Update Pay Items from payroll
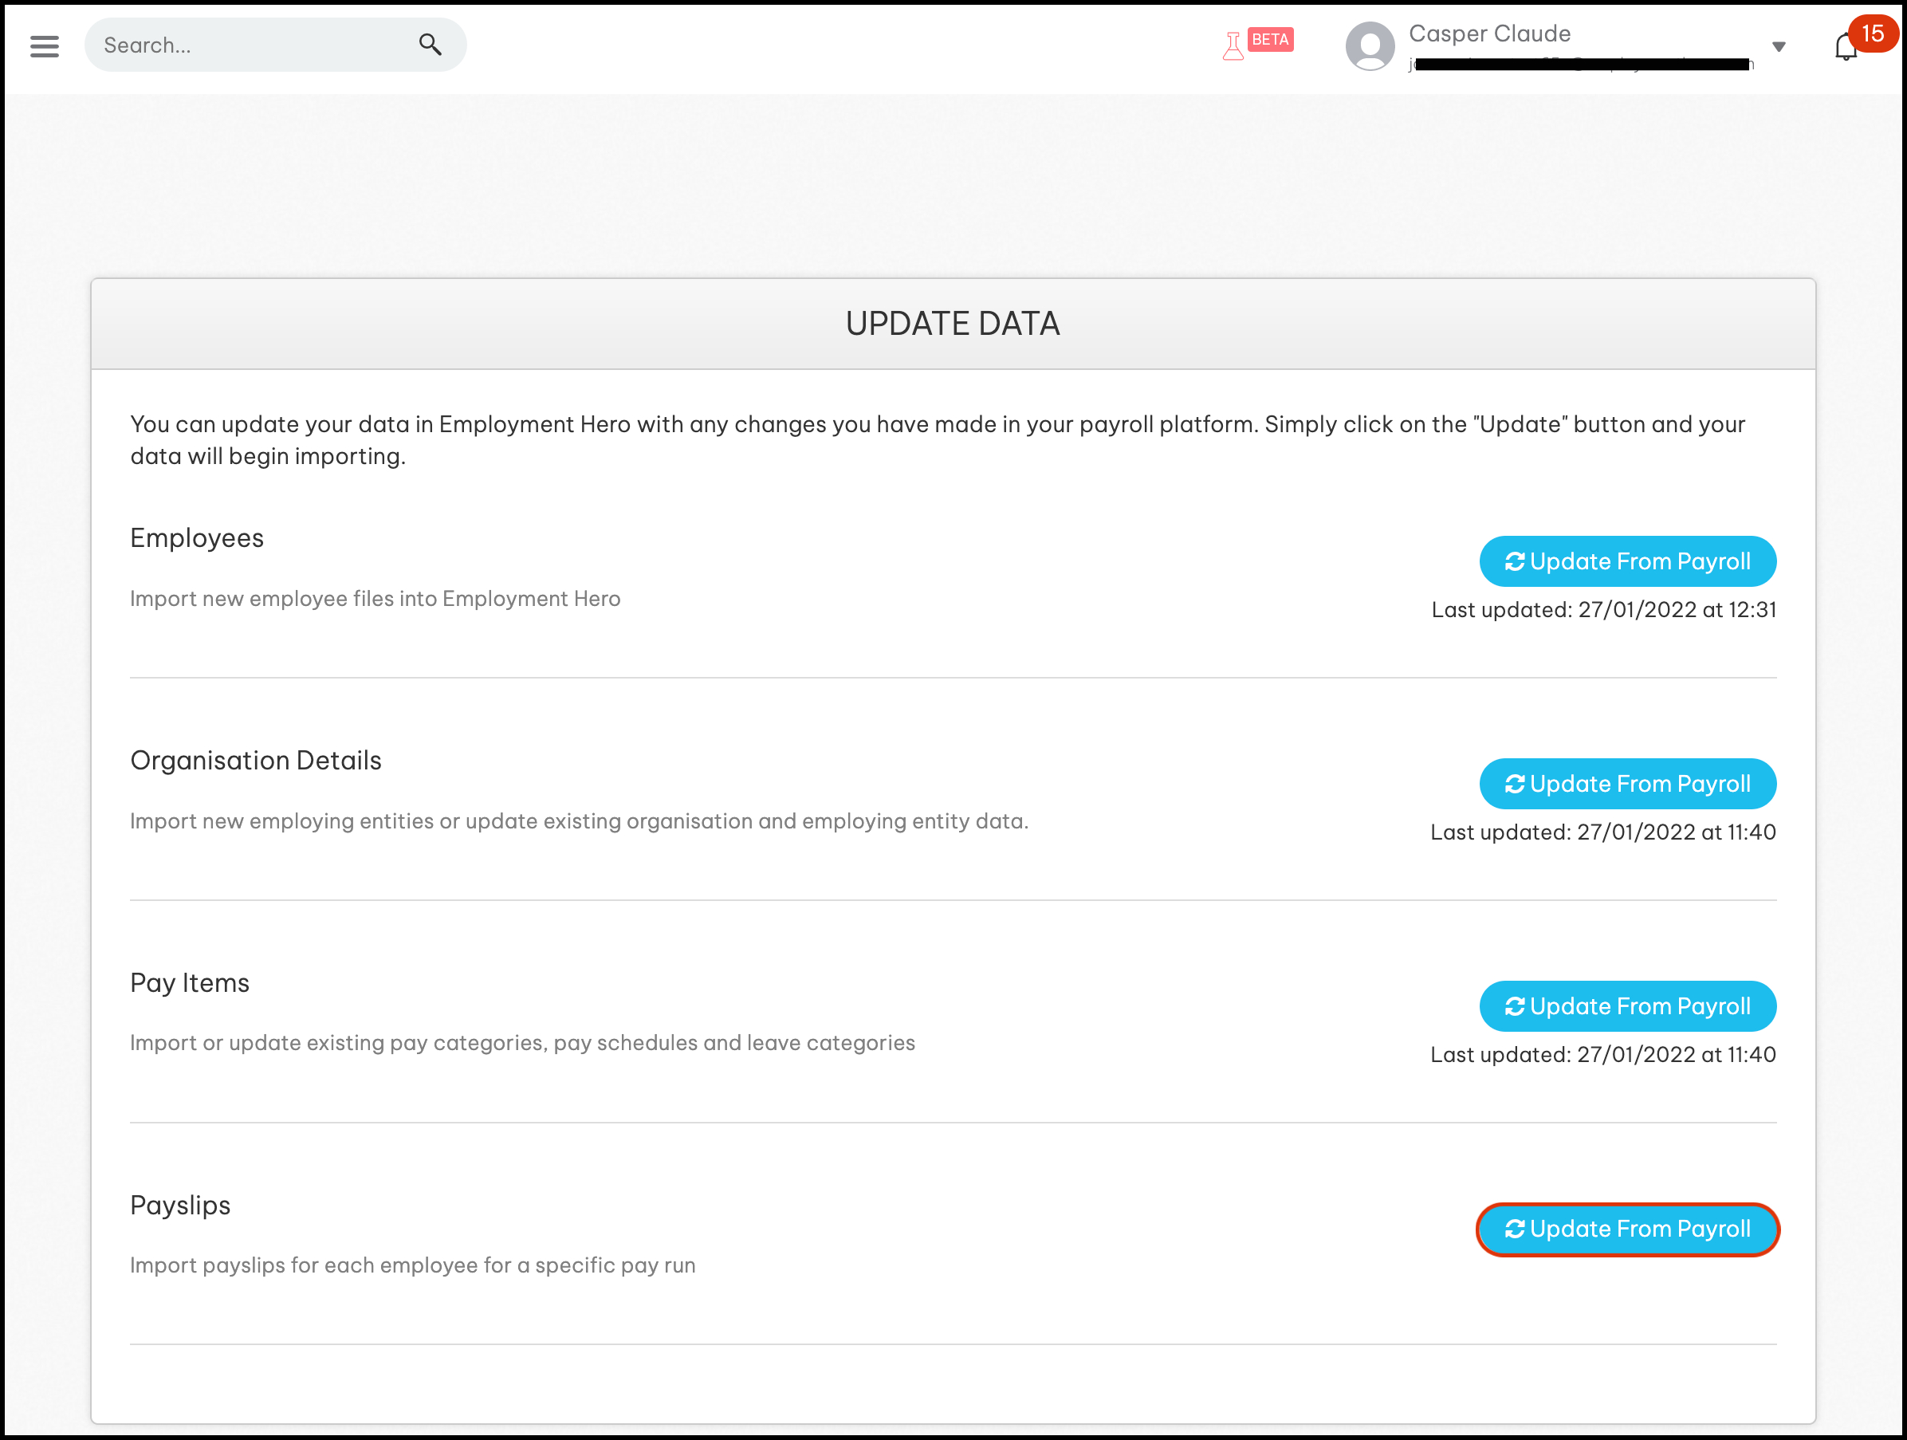The height and width of the screenshot is (1440, 1907). pyautogui.click(x=1628, y=1006)
